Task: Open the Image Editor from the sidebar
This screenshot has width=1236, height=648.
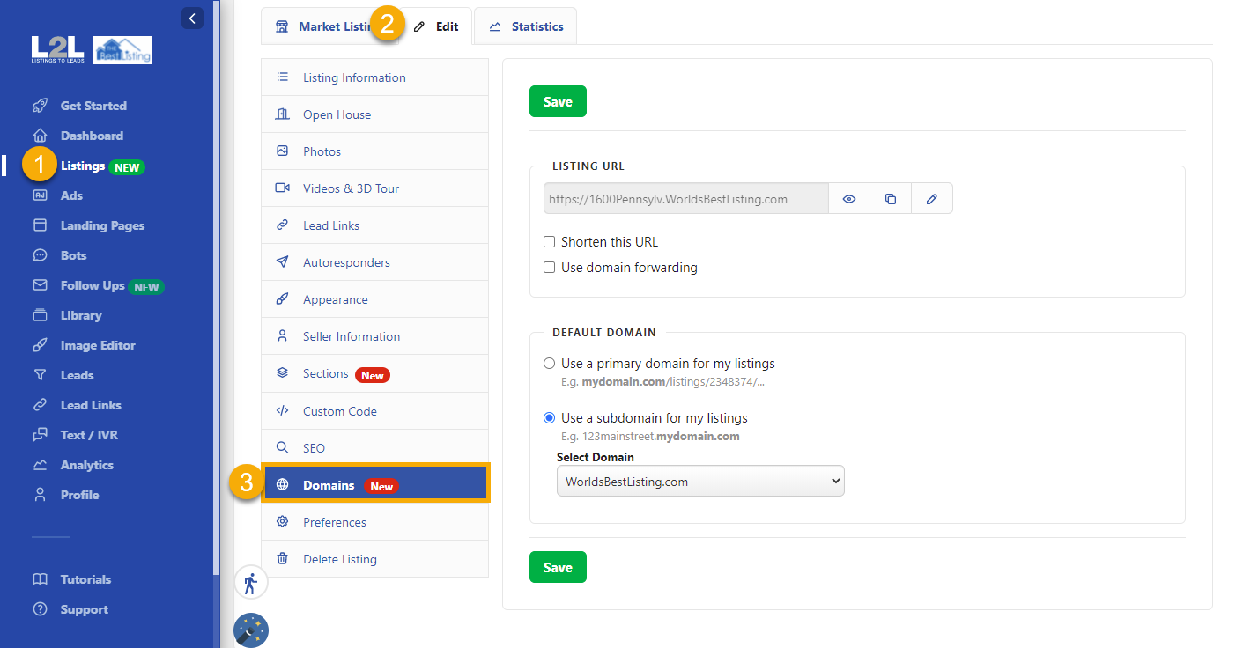Action: [97, 344]
